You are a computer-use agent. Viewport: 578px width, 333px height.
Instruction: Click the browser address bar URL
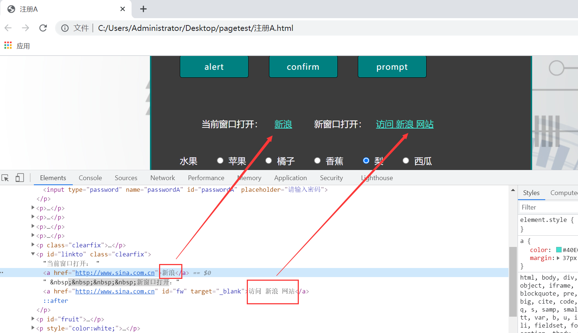(x=195, y=28)
